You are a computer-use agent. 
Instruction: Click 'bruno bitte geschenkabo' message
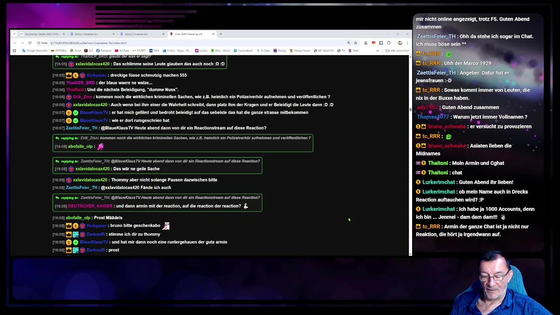click(x=136, y=226)
